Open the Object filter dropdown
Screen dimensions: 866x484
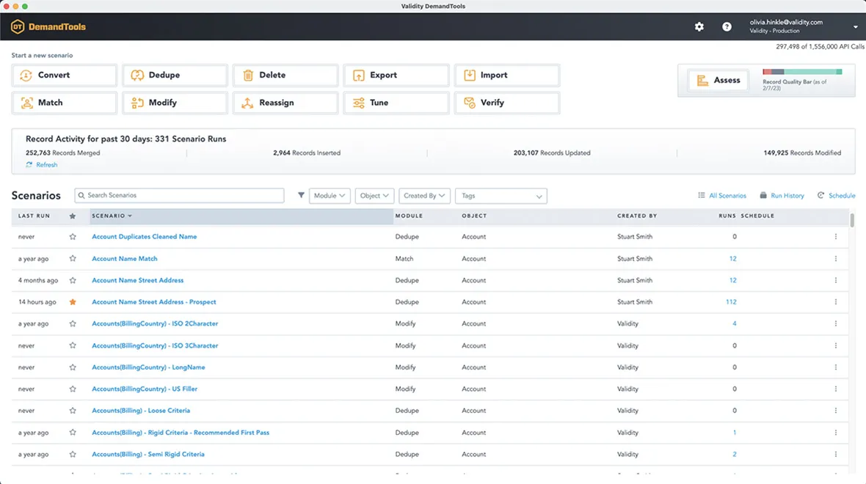pyautogui.click(x=374, y=196)
